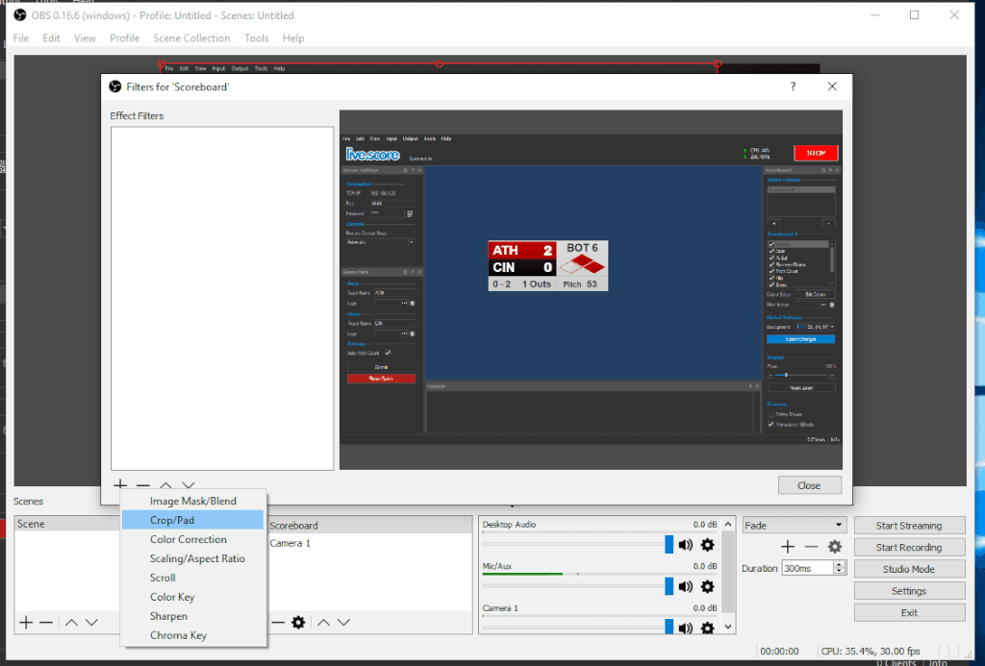Click the Exit button

click(909, 613)
